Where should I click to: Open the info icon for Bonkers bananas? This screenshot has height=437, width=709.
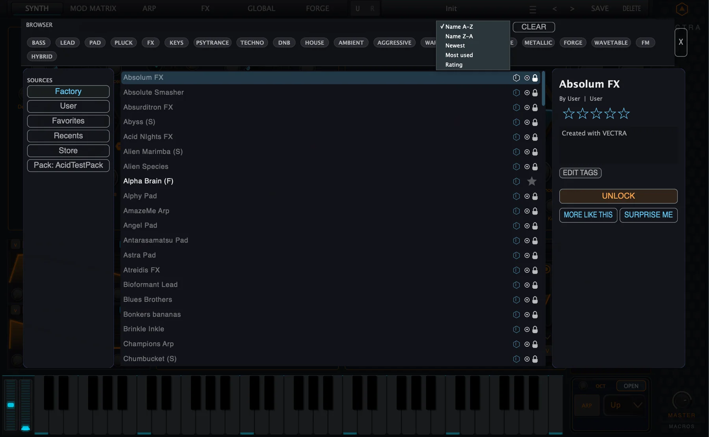516,315
